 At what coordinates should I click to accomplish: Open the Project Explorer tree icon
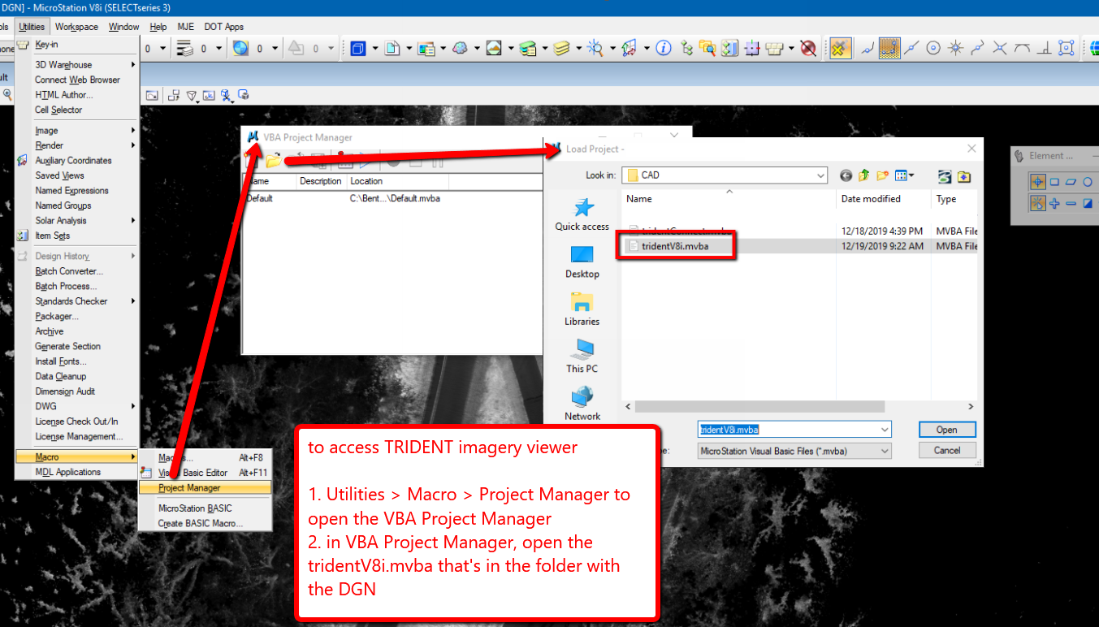click(x=686, y=49)
